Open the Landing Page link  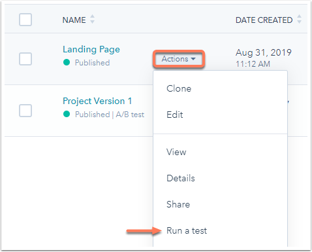coord(91,50)
